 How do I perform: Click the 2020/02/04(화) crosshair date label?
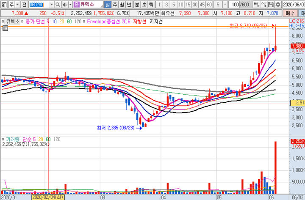click(48, 197)
